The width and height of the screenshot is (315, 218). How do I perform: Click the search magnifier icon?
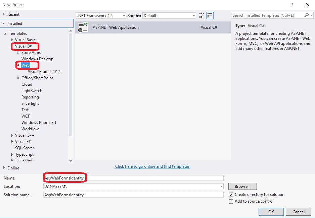306,15
